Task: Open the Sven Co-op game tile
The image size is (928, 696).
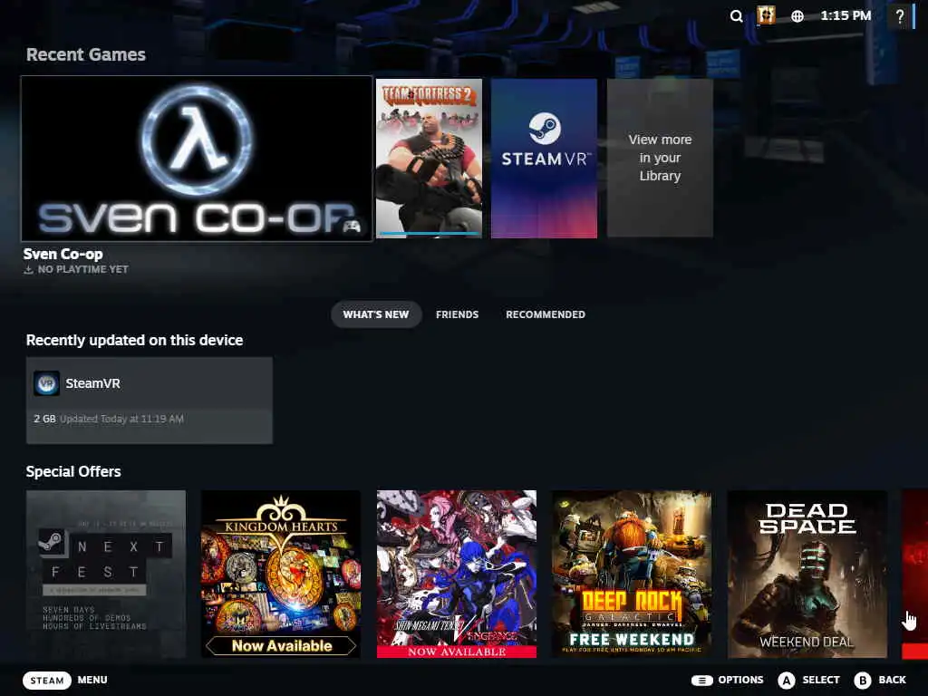Action: pyautogui.click(x=197, y=159)
